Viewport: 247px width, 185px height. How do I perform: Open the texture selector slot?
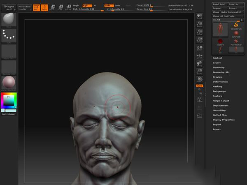pyautogui.click(x=9, y=68)
